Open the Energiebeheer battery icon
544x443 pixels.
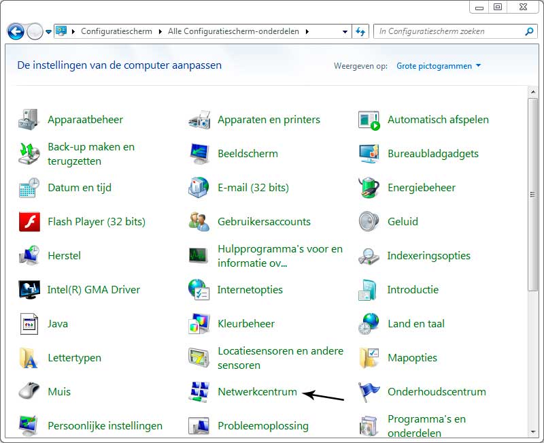[369, 188]
